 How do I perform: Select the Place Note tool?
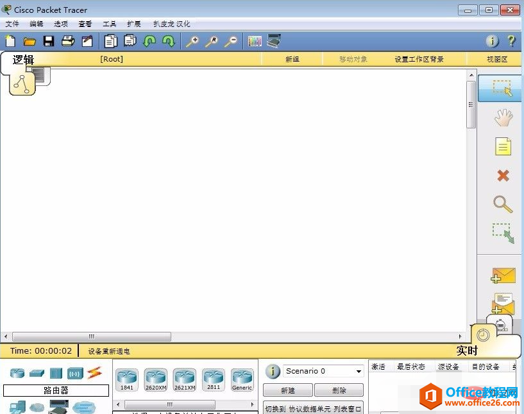point(503,146)
